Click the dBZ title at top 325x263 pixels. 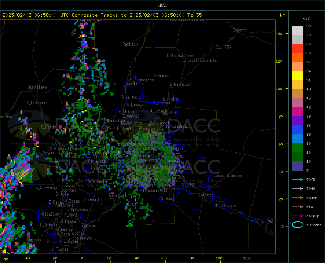pos(162,5)
